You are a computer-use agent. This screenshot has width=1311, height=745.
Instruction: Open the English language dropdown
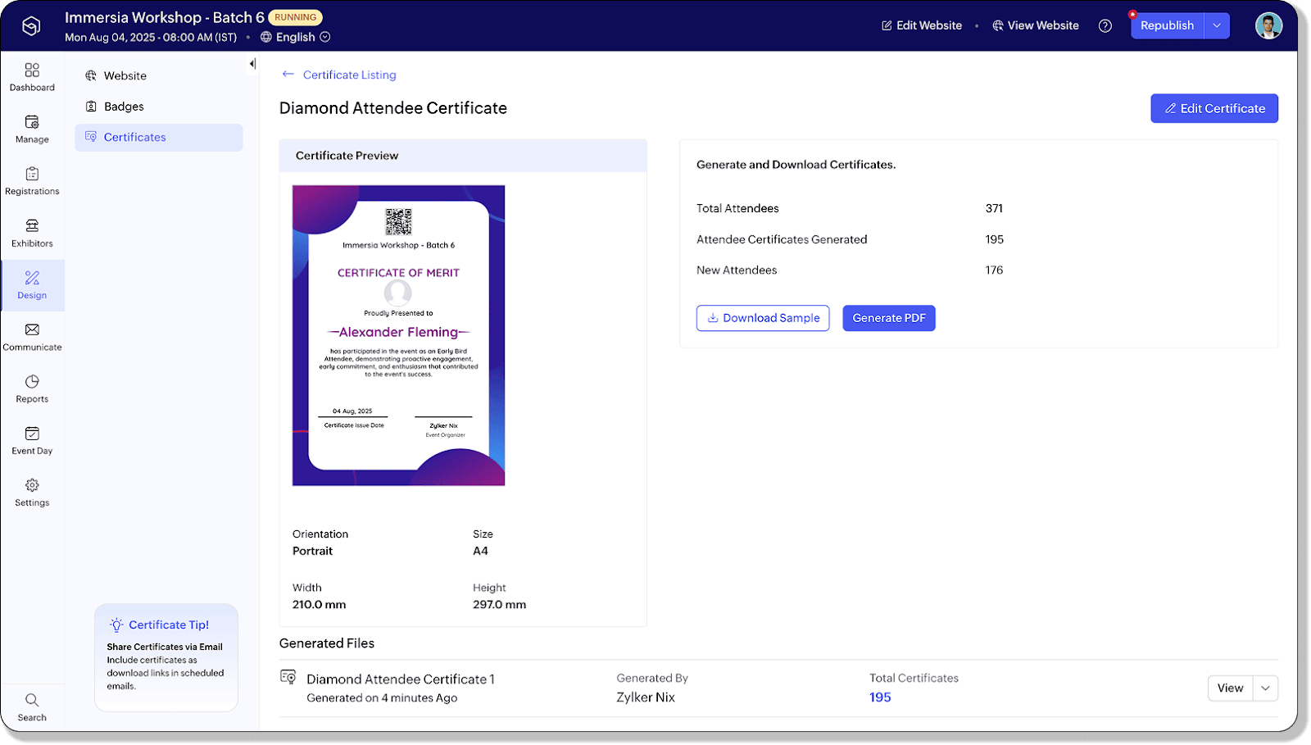[x=295, y=37]
